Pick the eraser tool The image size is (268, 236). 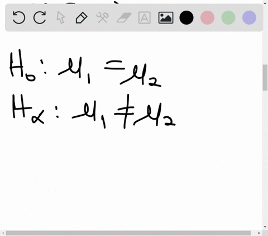(124, 17)
